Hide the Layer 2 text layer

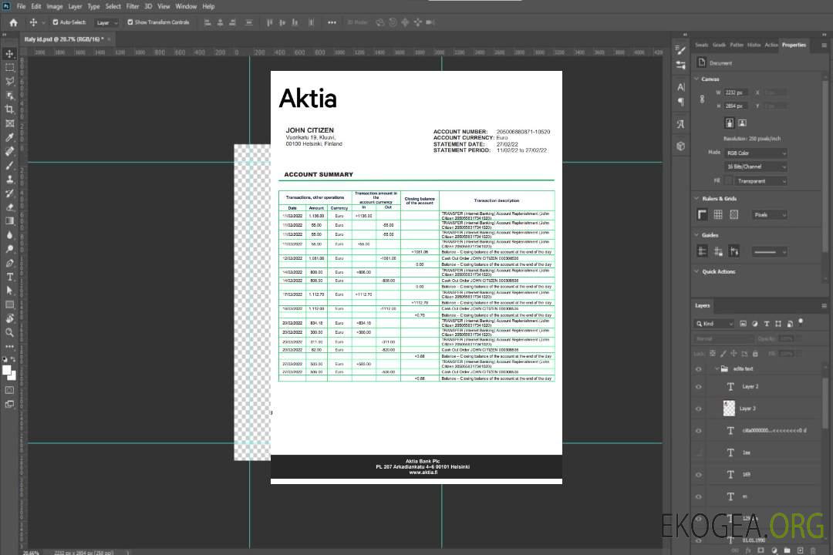pyautogui.click(x=699, y=387)
